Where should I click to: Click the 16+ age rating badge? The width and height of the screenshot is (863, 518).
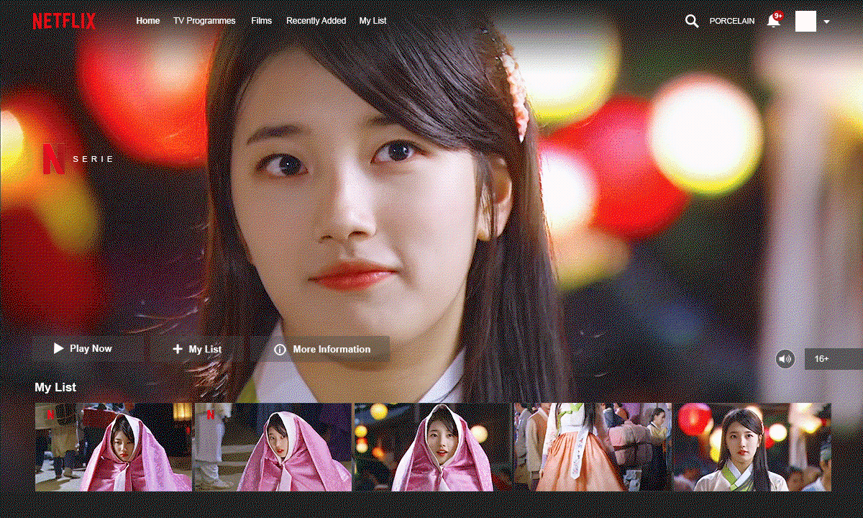click(834, 358)
